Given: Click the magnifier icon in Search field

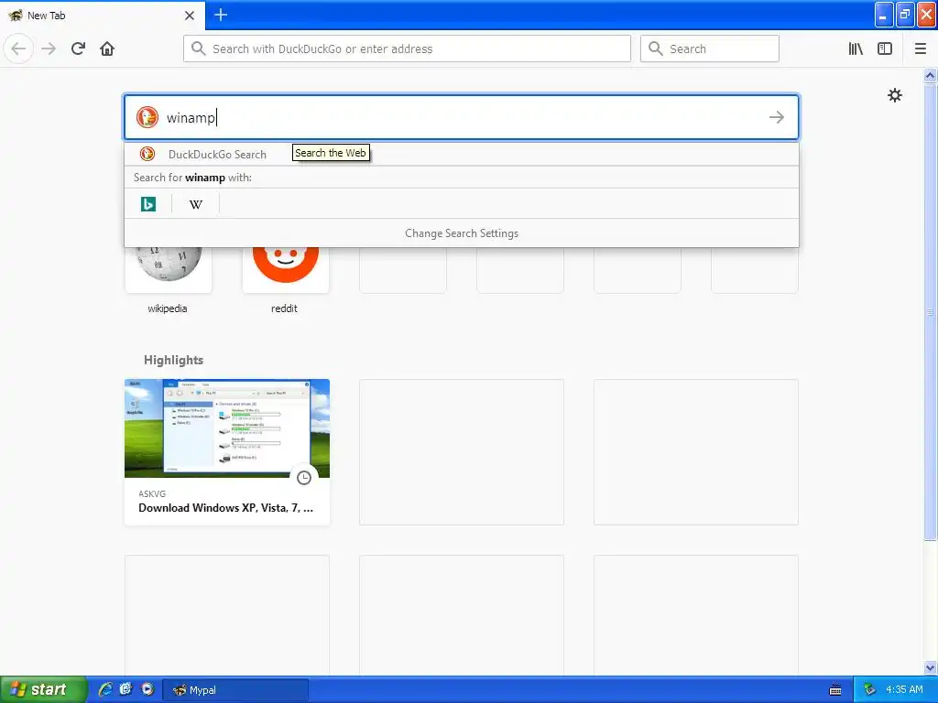Looking at the screenshot, I should pyautogui.click(x=656, y=49).
